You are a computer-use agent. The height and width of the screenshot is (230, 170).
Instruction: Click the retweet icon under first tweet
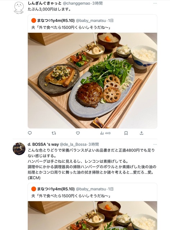[x=54, y=133]
